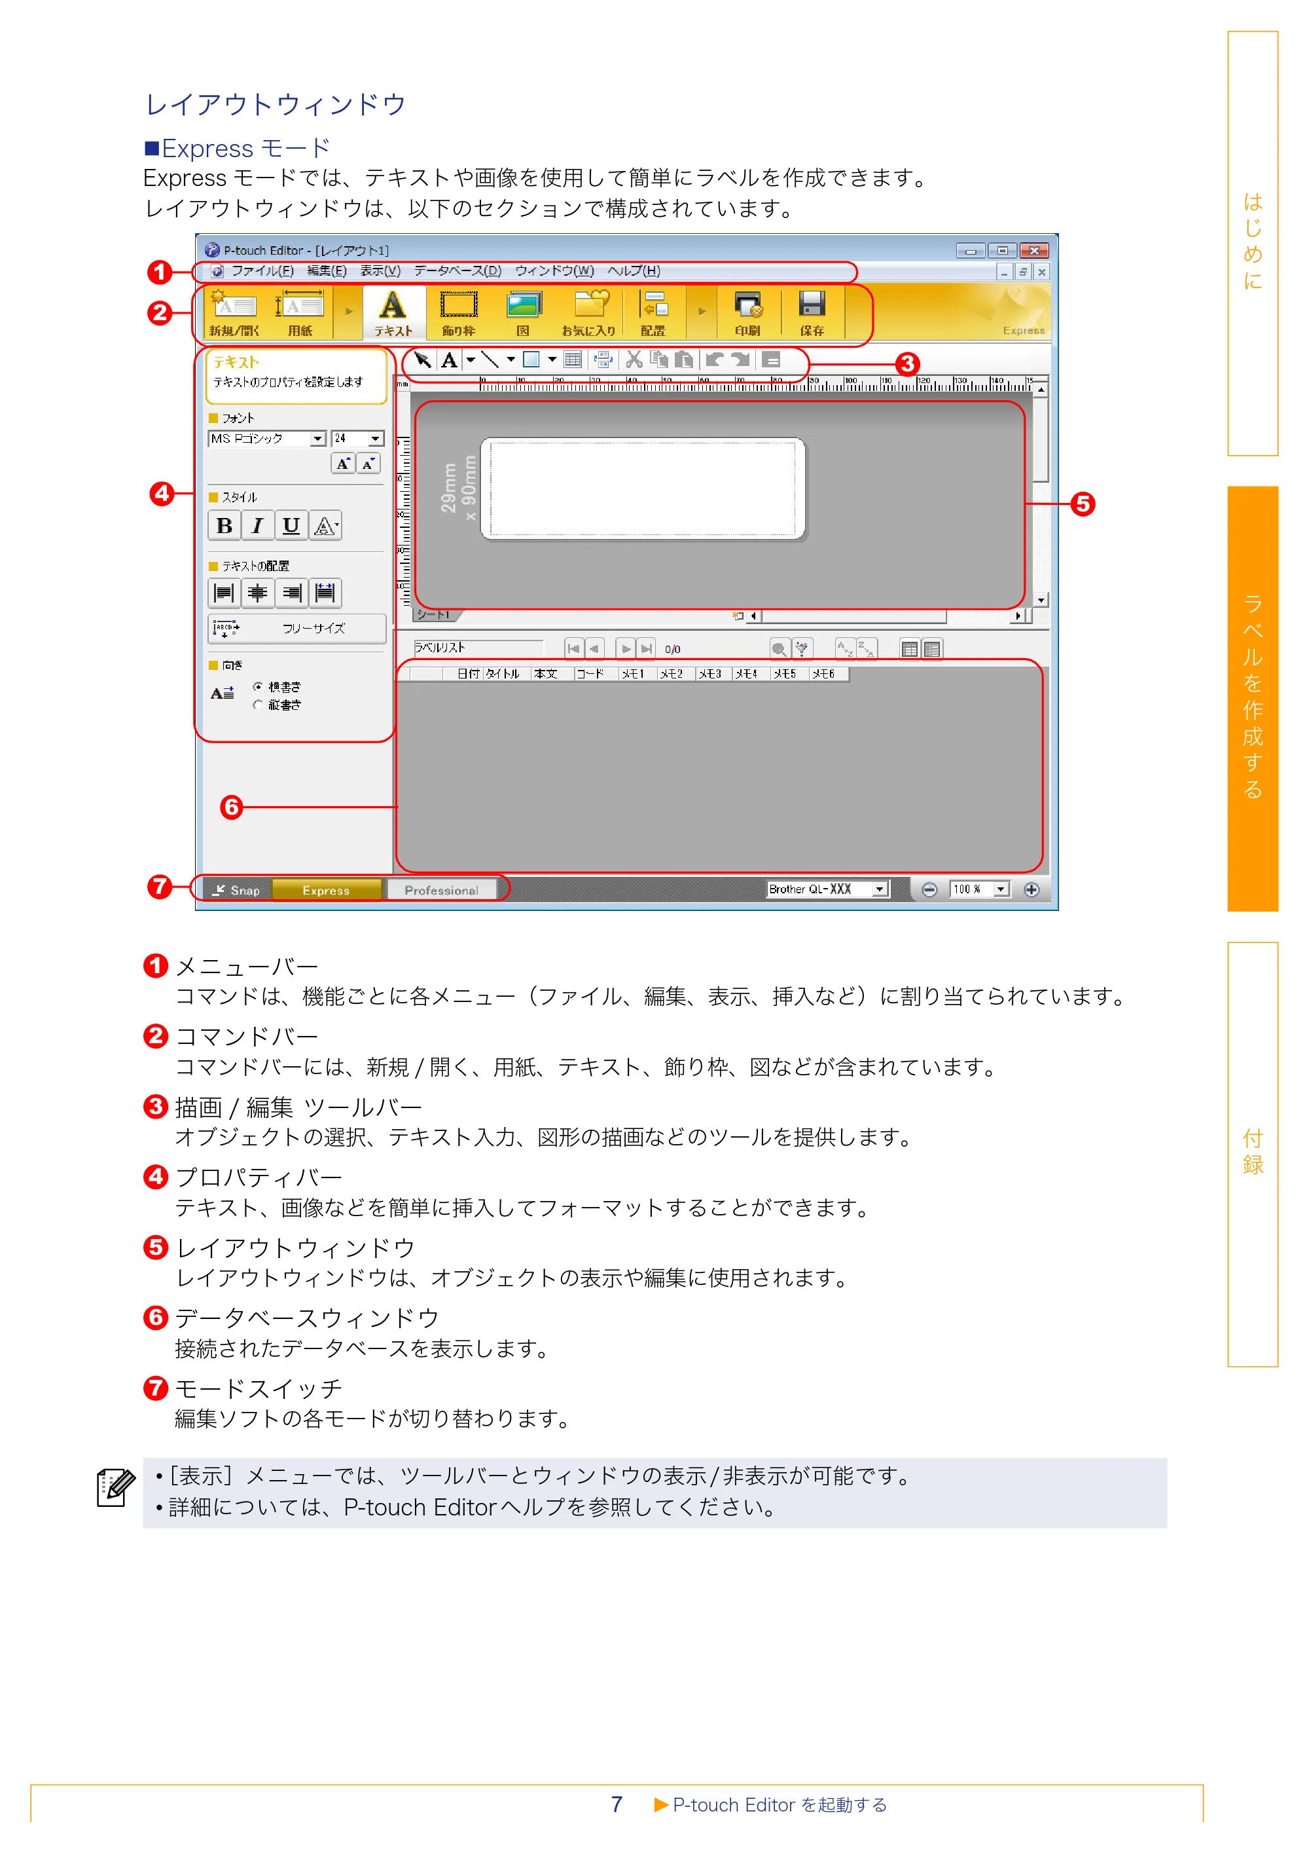Screen dimensions: 1309x1854
Task: Click the 配置 (Arrange) command icon
Action: point(653,313)
